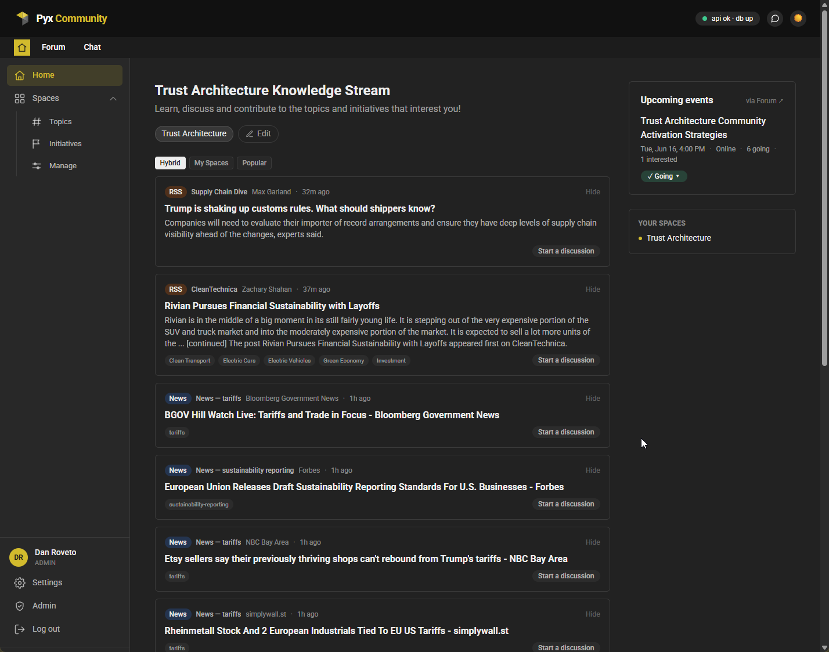Click the Manage sliders icon
829x652 pixels.
click(37, 166)
